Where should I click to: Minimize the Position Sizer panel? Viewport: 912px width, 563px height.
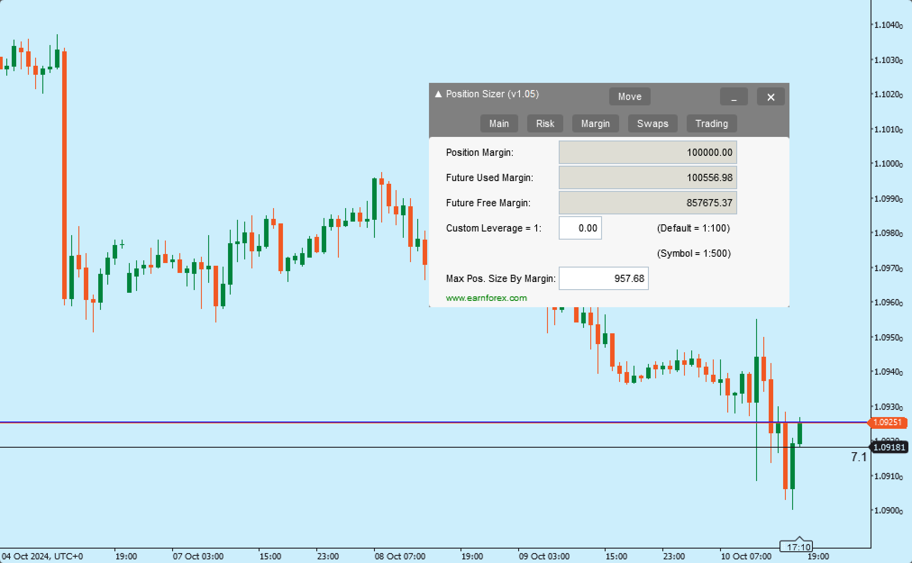[734, 97]
